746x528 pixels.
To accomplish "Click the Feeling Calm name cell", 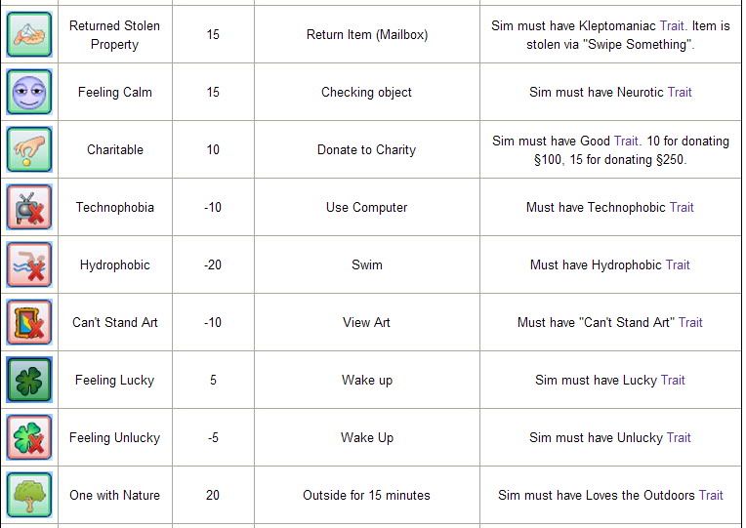I will (114, 92).
